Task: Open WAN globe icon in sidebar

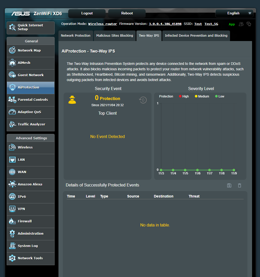Action: pyautogui.click(x=12, y=172)
